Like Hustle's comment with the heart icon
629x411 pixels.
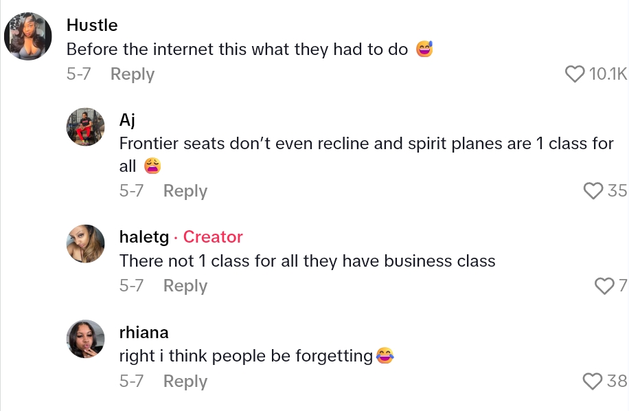pos(575,74)
